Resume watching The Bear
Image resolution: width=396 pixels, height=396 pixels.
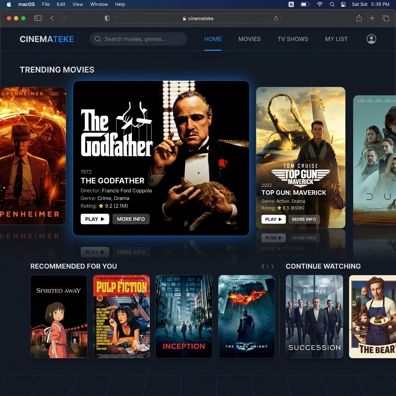372,316
